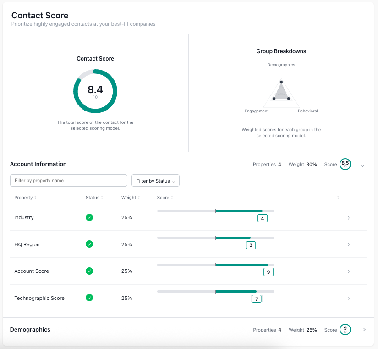
Task: Open the Filter by Status dropdown
Action: [155, 181]
